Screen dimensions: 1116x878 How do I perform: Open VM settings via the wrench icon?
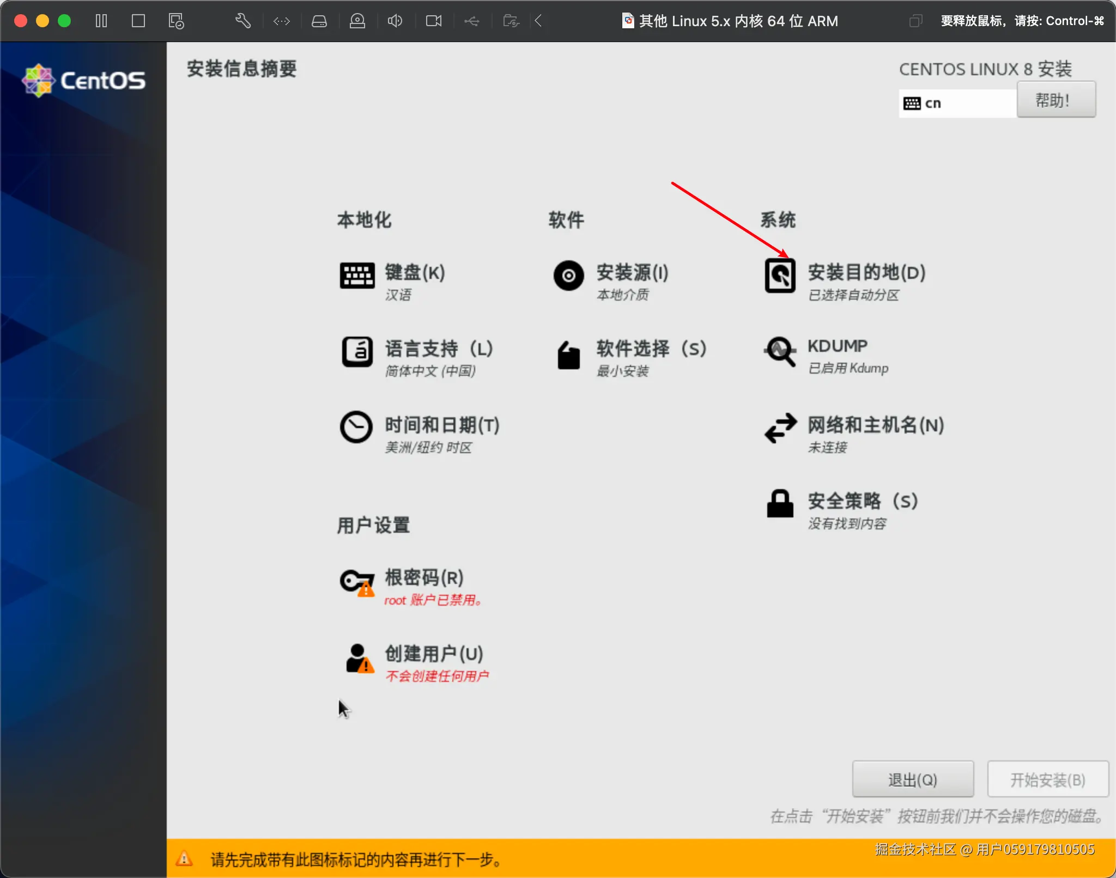click(x=242, y=21)
